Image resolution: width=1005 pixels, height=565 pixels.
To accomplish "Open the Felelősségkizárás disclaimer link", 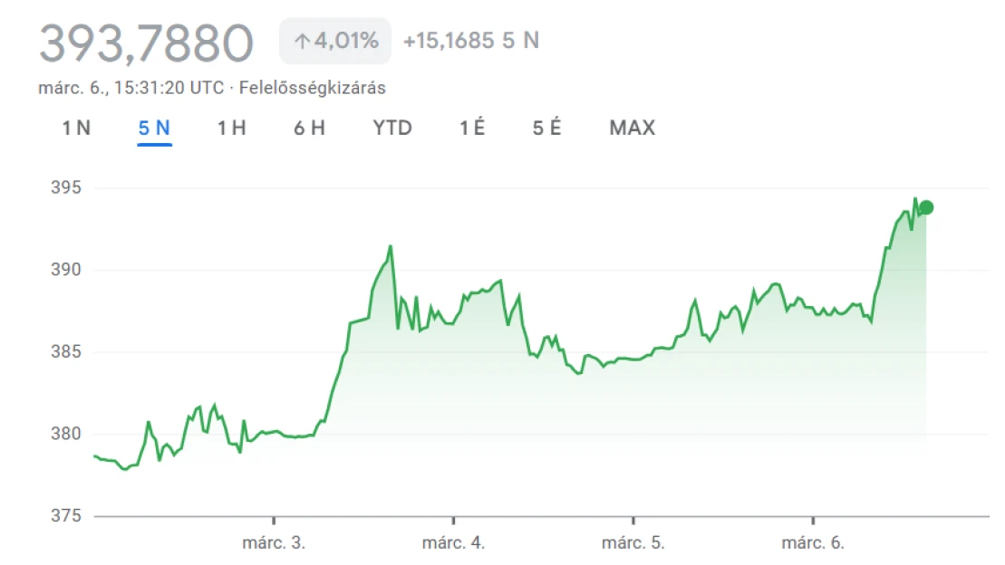I will (x=312, y=88).
